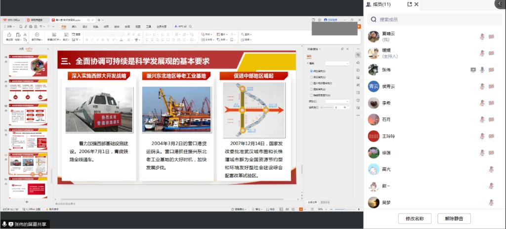Click the microphone icon next to 张伟
This screenshot has width=506, height=229.
point(482,70)
